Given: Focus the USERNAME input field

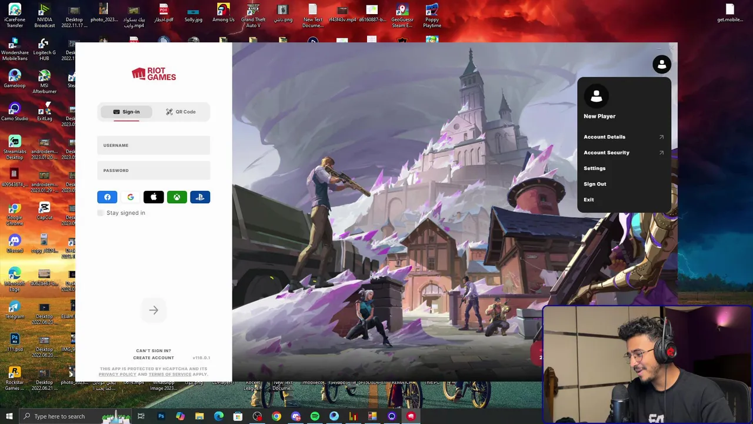Looking at the screenshot, I should (x=154, y=145).
